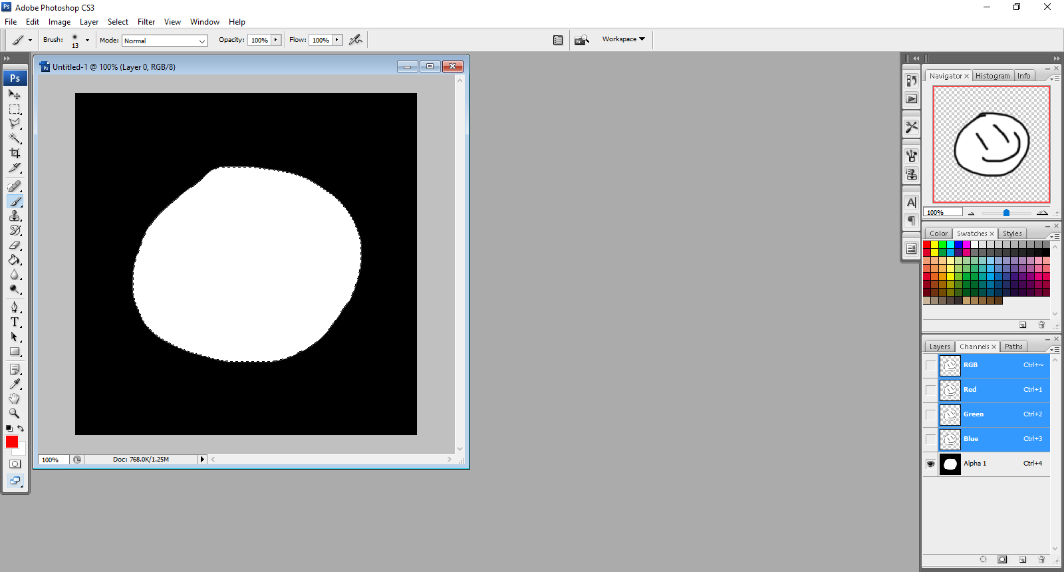Viewport: 1064px width, 572px height.
Task: Select the Slice tool
Action: 15,168
